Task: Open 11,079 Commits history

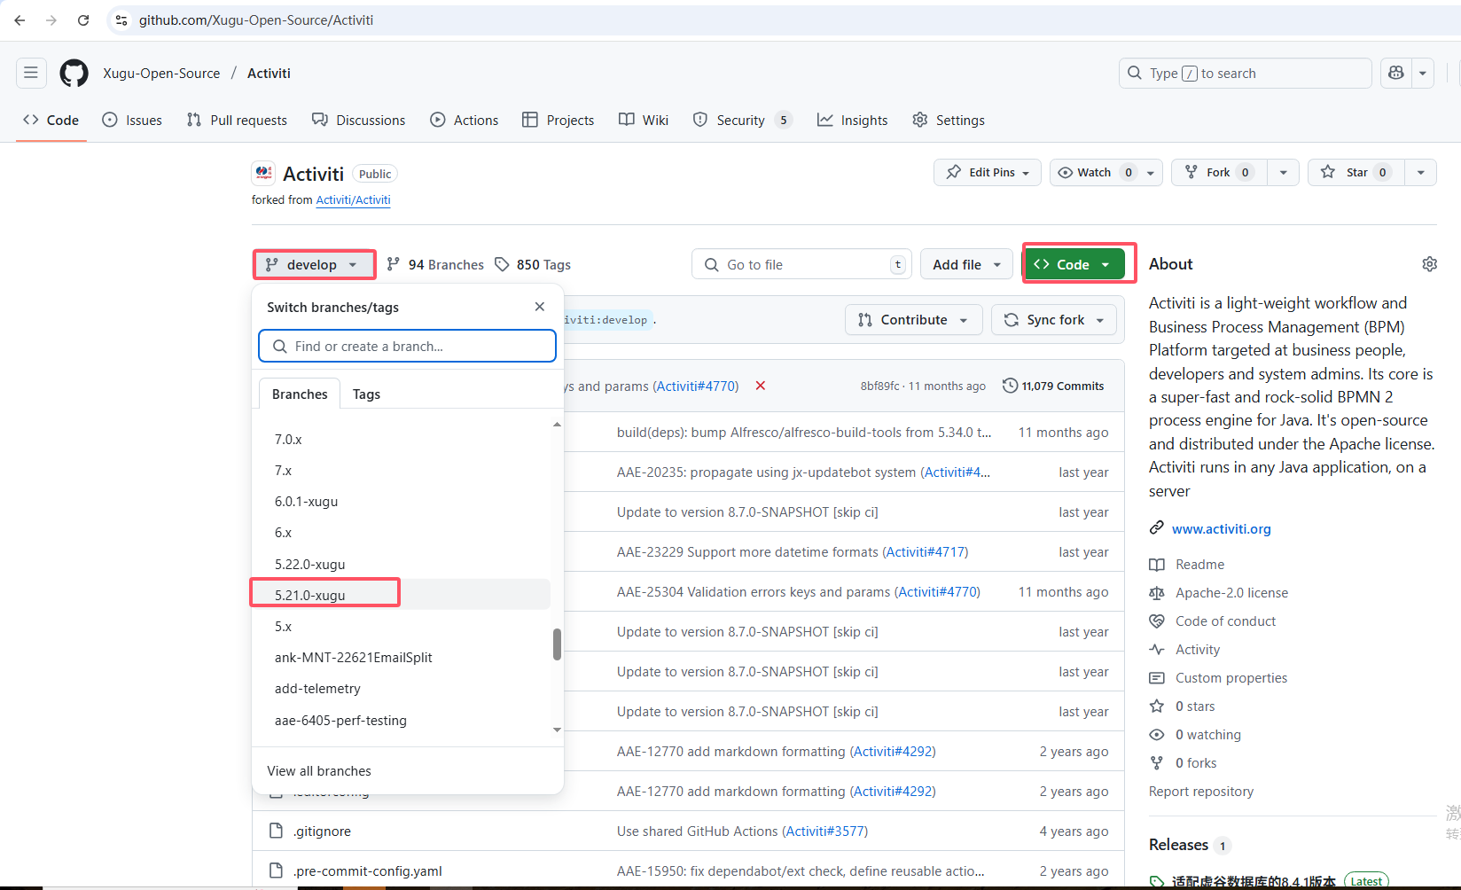Action: 1053,386
